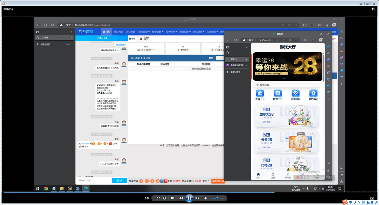Open the 财务管理 dropdown menu

[143, 32]
